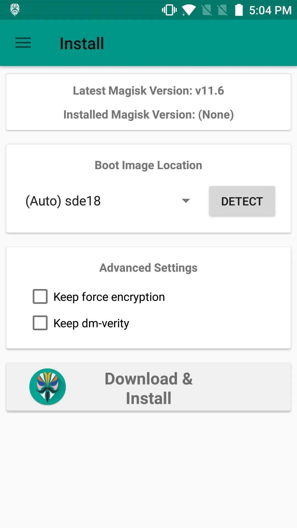Tap the second no-SIM card icon

pos(222,10)
